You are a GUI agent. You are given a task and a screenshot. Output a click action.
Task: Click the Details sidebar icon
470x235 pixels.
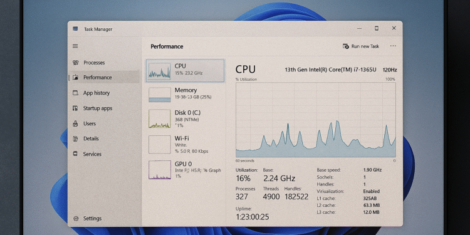tap(76, 138)
